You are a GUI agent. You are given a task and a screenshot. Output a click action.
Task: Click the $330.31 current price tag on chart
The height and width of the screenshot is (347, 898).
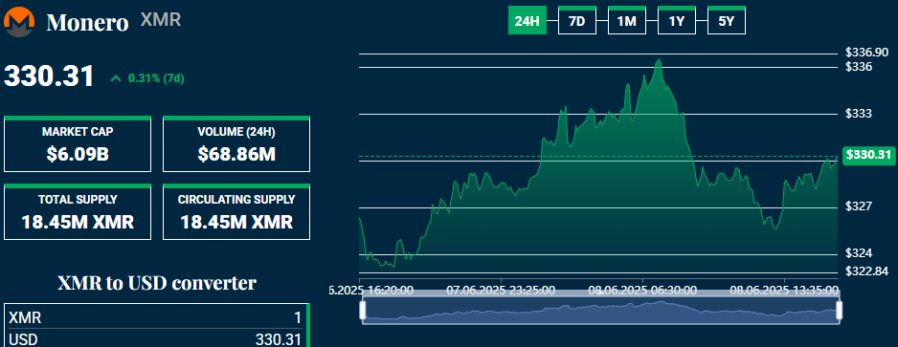[869, 155]
